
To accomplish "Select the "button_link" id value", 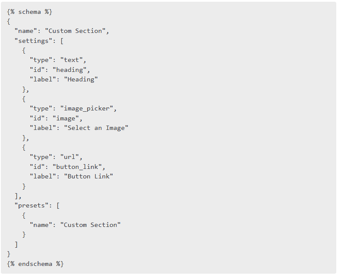I will pos(77,167).
